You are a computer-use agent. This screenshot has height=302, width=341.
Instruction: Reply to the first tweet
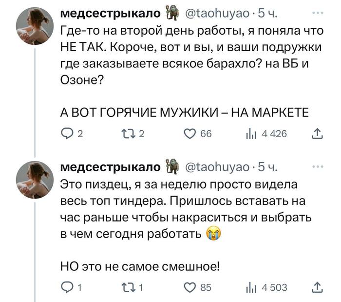point(67,134)
